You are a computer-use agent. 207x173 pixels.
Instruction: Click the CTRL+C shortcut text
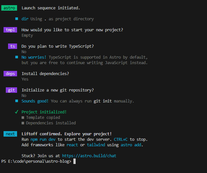tap(121, 139)
